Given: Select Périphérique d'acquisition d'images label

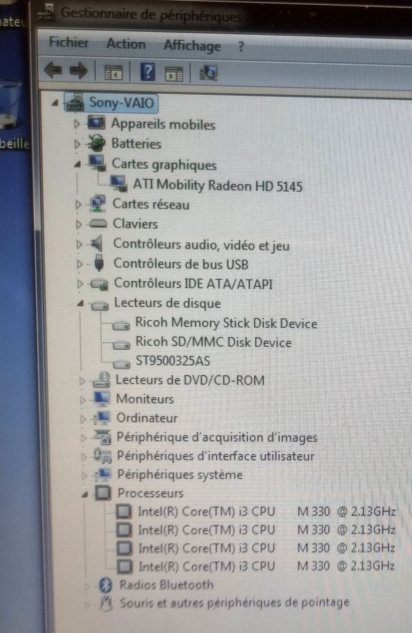Looking at the screenshot, I should 217,438.
